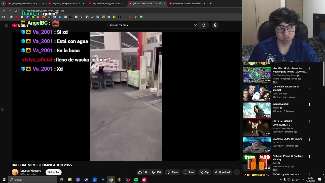The height and width of the screenshot is (183, 325).
Task: Dislike the video with thumbs down (158)
Action: pyautogui.click(x=156, y=172)
